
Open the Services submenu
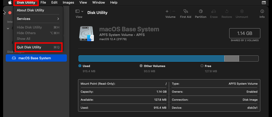point(38,19)
